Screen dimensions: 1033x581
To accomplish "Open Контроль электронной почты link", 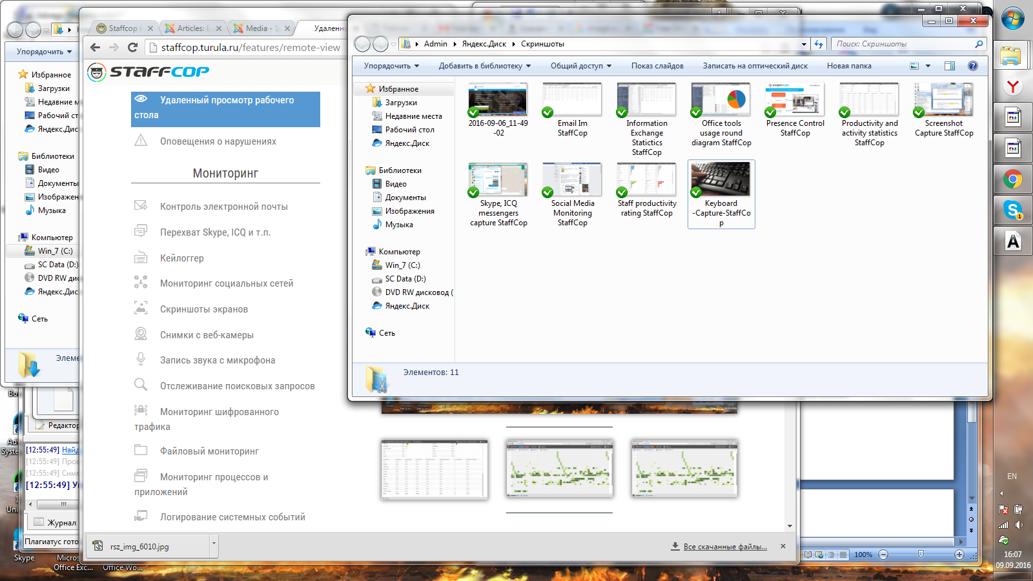I will 224,207.
